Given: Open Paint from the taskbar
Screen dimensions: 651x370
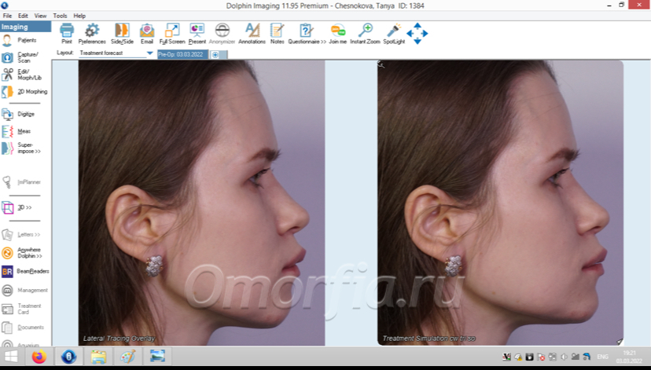Looking at the screenshot, I should (128, 357).
